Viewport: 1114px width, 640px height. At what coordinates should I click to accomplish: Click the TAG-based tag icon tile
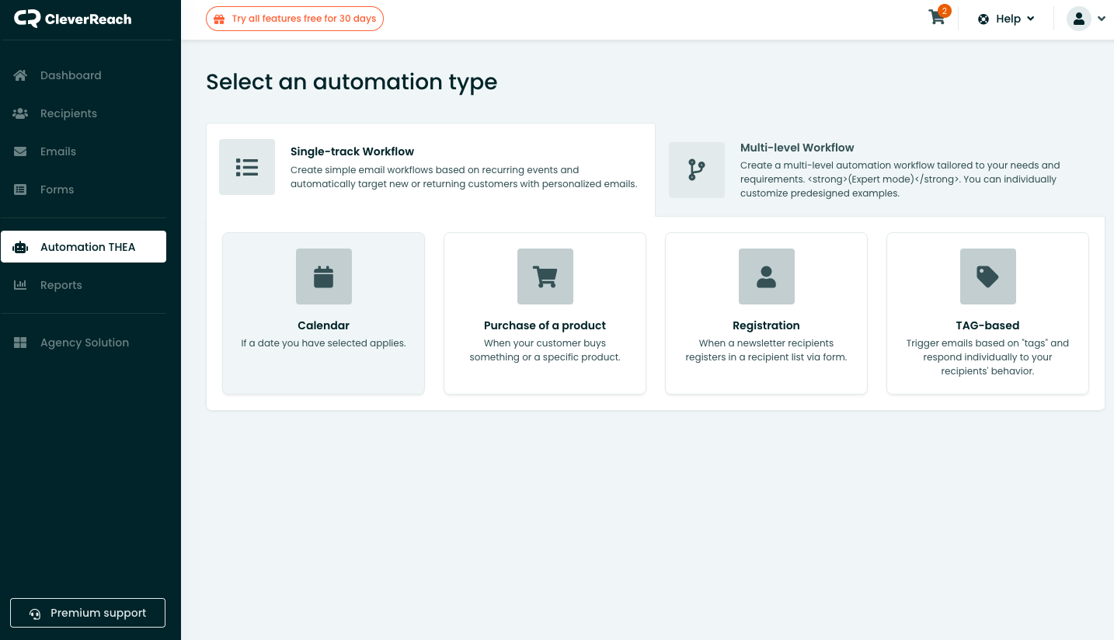coord(988,277)
